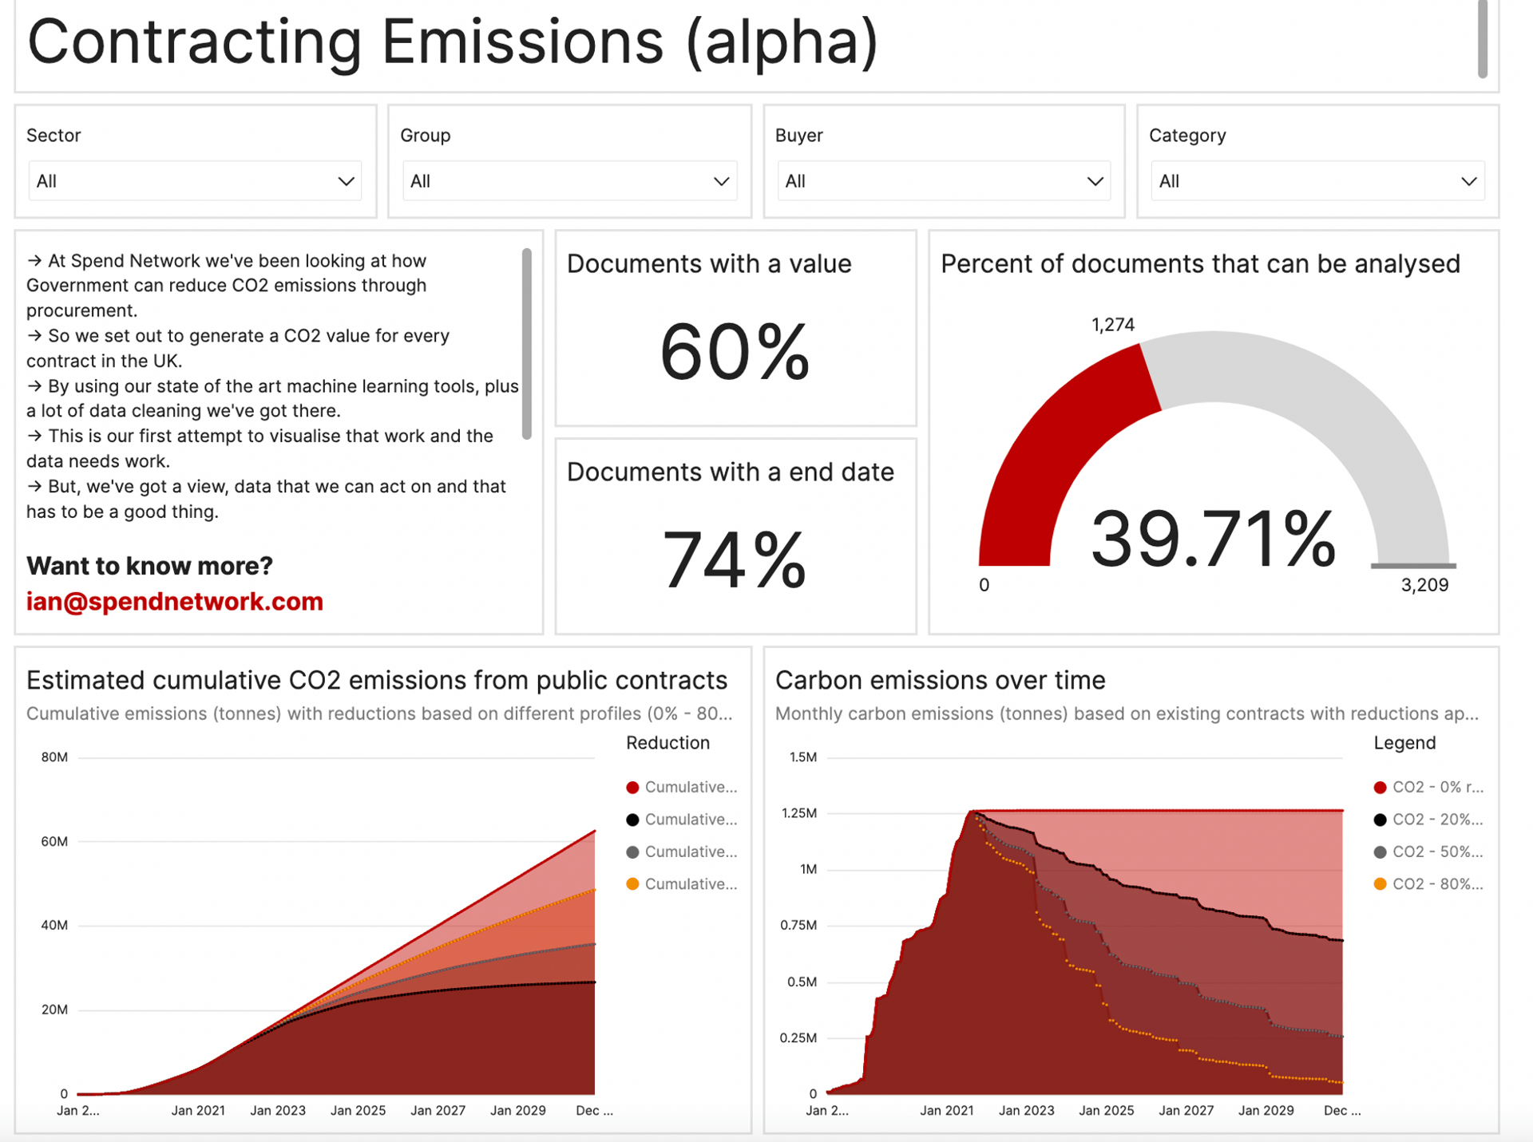
Task: Click the 'Contracting Emissions (alpha)' title
Action: click(453, 41)
